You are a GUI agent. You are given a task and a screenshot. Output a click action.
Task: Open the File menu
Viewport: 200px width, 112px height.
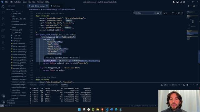pyautogui.click(x=7, y=2)
